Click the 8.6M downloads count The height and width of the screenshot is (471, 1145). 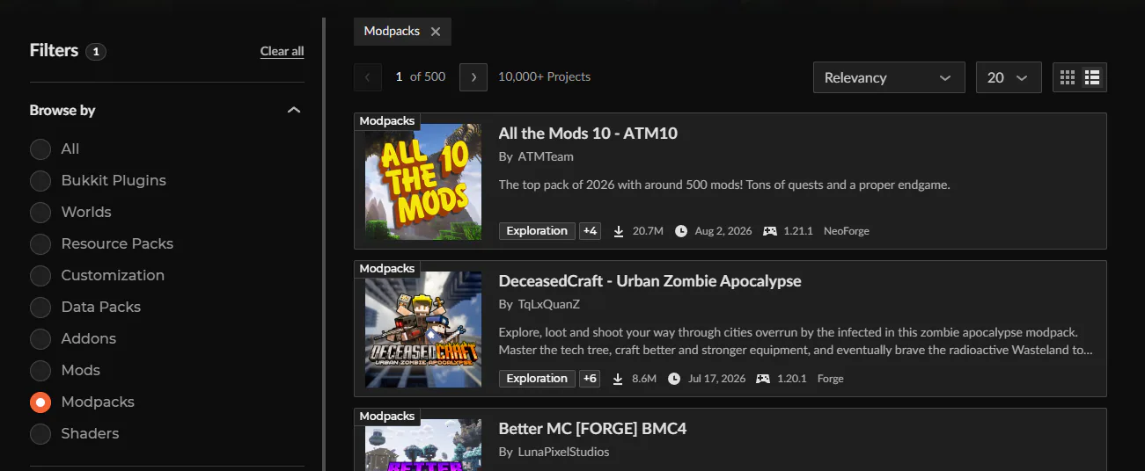coord(644,379)
